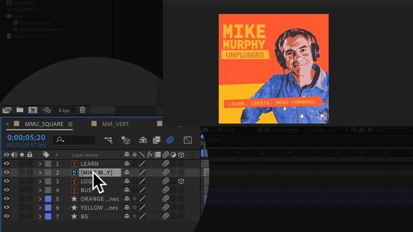
Task: Hide the LOG layer 3
Action: 6,181
